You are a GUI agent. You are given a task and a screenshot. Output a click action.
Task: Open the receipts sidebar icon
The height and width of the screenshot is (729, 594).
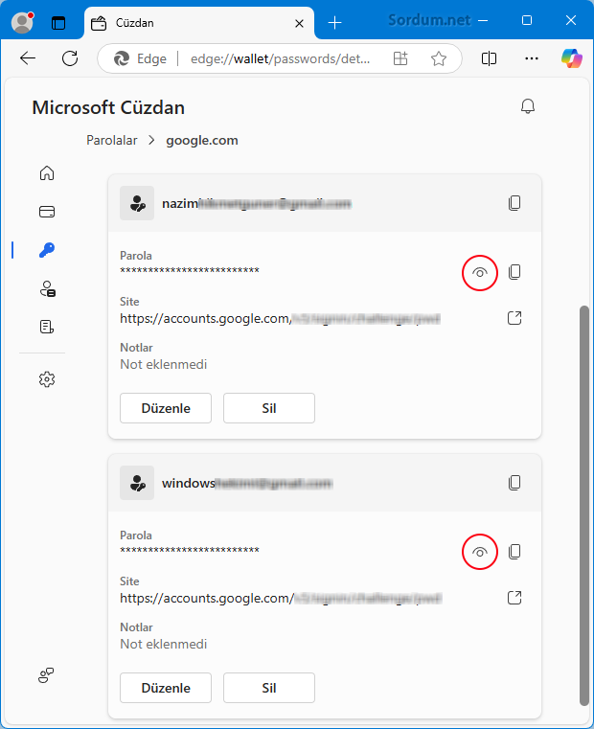pyautogui.click(x=47, y=327)
